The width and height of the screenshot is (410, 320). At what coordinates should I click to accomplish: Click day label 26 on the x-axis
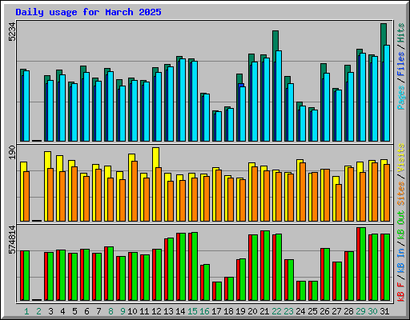point(324,311)
